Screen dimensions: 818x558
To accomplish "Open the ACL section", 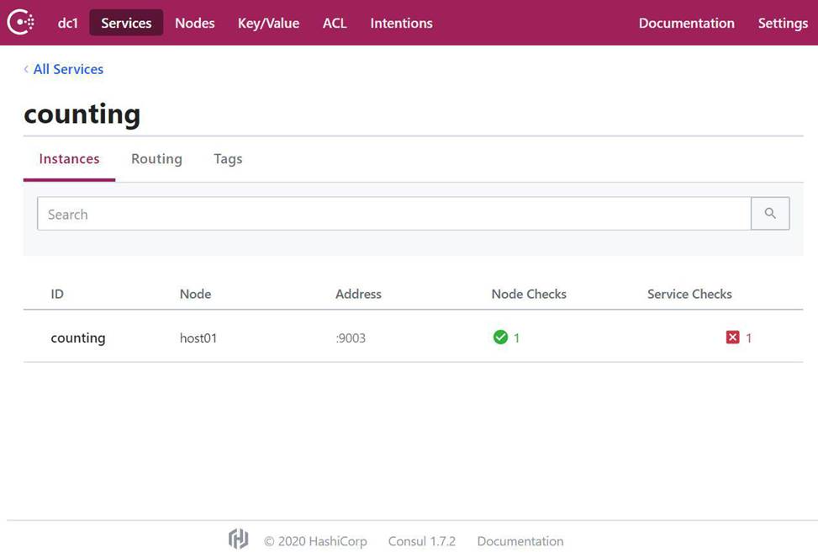I will [335, 23].
